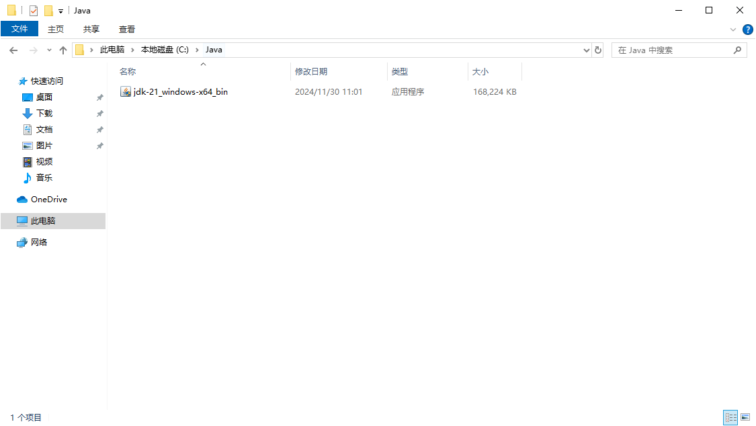Viewport: 756px width, 426px height.
Task: Open the help question mark icon
Action: [x=748, y=30]
